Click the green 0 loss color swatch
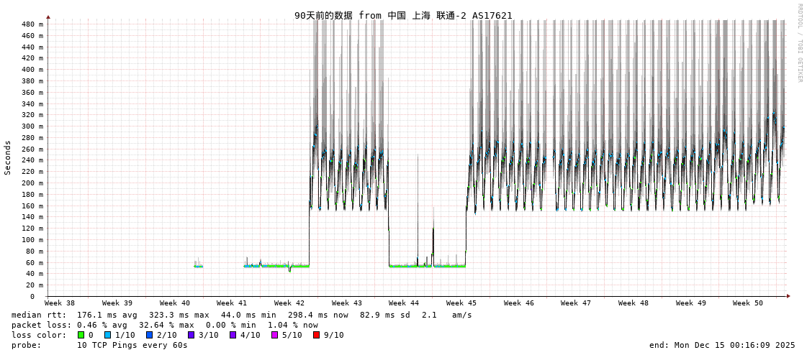The image size is (807, 355). [81, 335]
